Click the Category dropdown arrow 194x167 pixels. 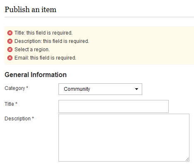136,89
